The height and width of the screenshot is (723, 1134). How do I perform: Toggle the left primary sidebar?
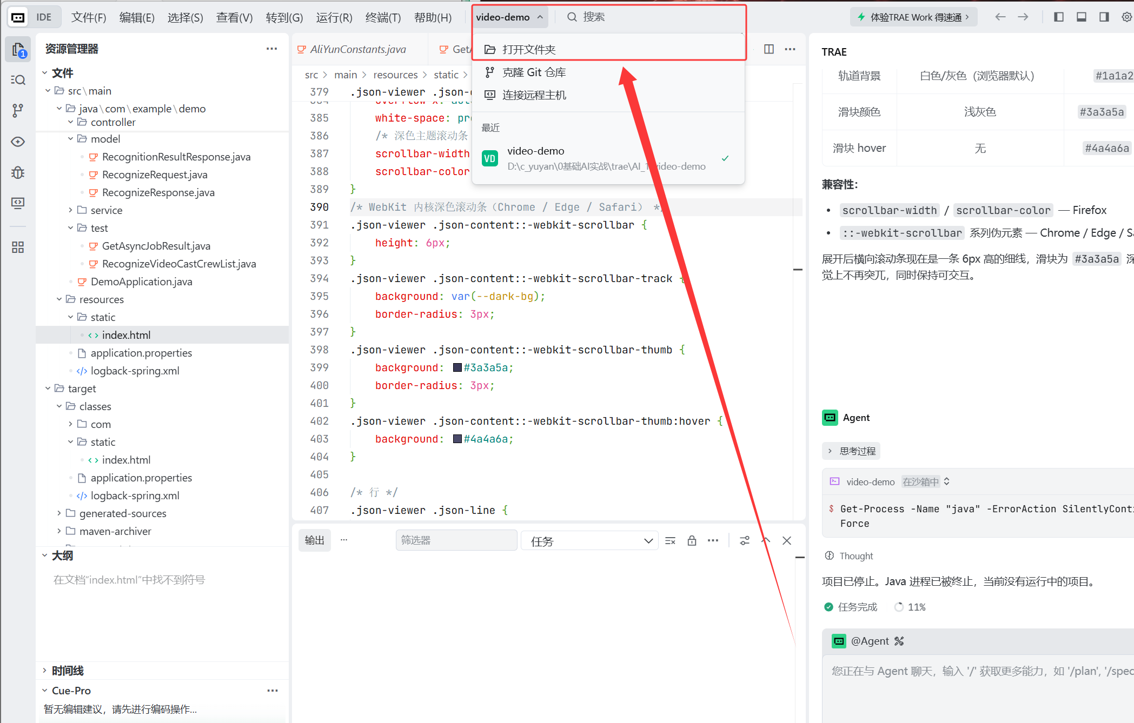point(1059,17)
